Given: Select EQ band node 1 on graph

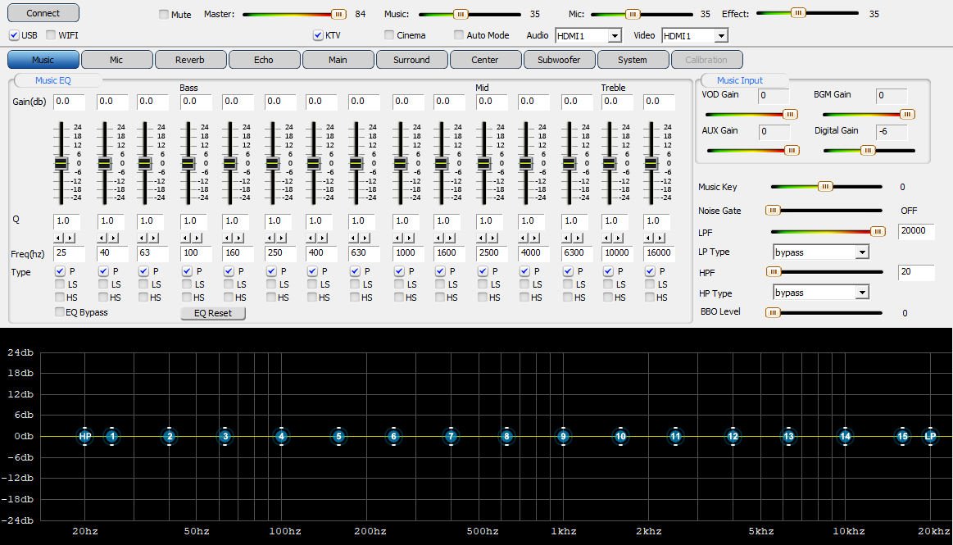Looking at the screenshot, I should click(112, 437).
